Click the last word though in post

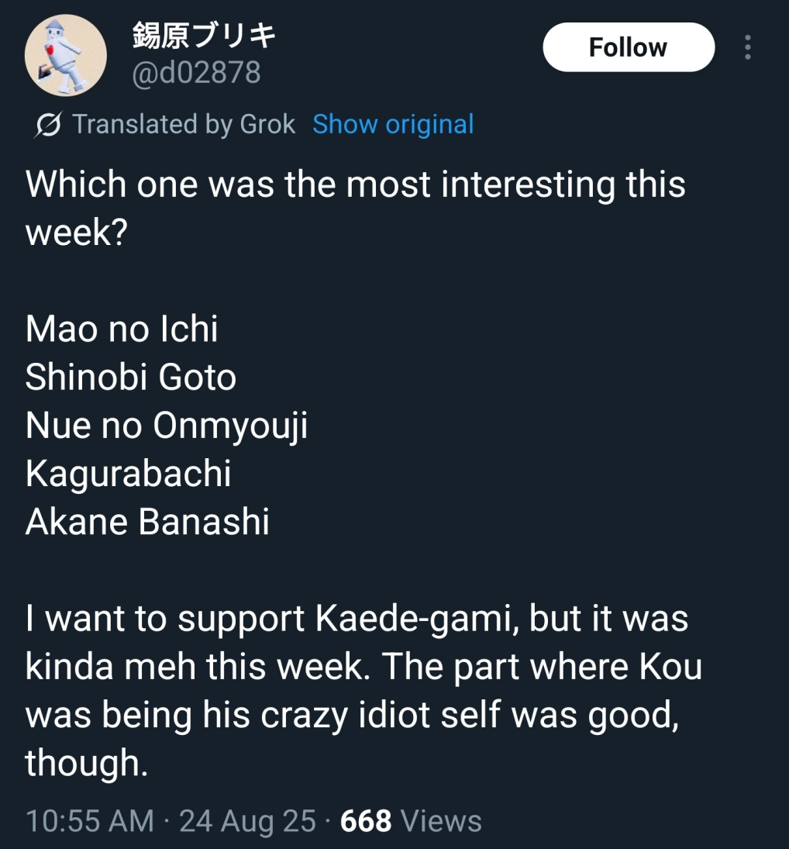click(87, 762)
